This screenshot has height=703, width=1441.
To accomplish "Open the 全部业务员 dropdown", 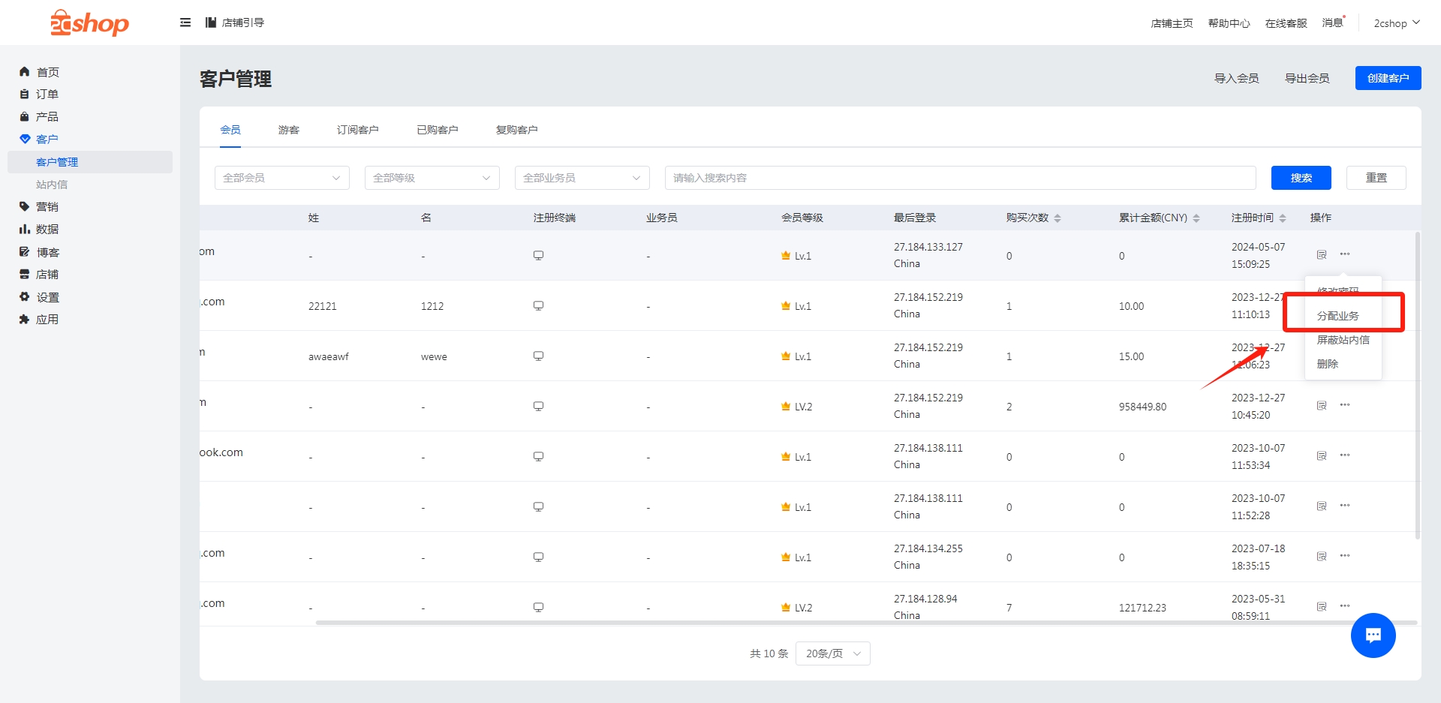I will 582,178.
